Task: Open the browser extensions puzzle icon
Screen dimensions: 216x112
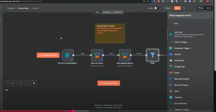Action: pos(194,1)
